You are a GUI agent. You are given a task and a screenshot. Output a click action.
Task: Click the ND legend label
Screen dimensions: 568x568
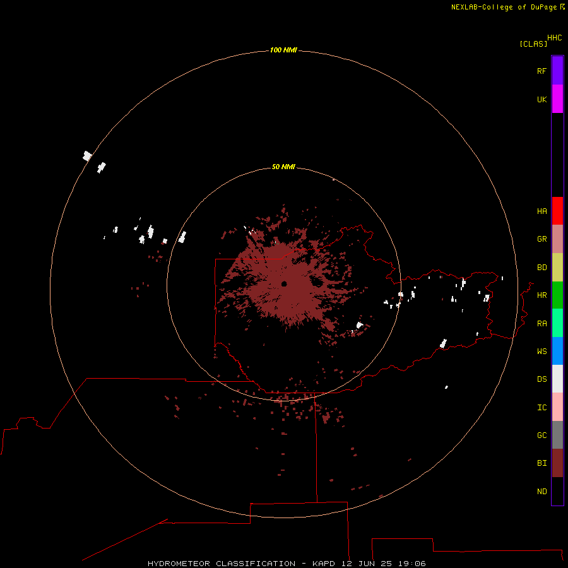coord(541,491)
